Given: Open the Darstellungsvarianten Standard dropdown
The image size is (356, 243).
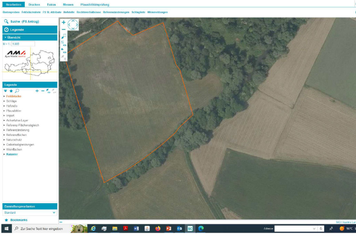Looking at the screenshot, I should (30, 213).
